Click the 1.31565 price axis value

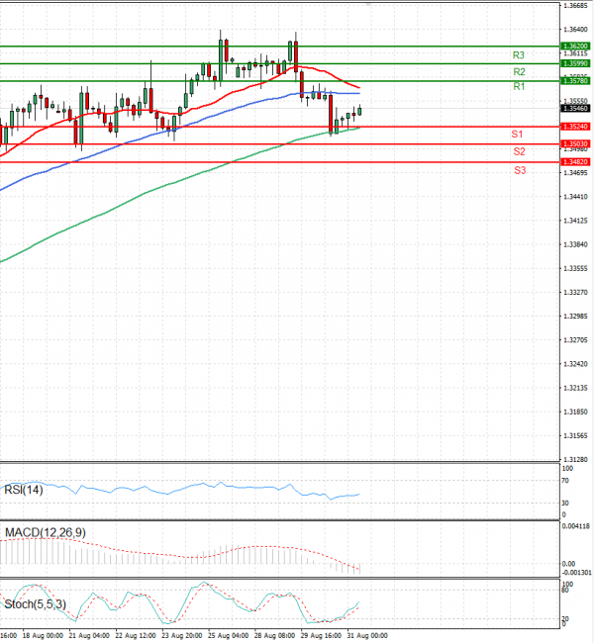[576, 436]
